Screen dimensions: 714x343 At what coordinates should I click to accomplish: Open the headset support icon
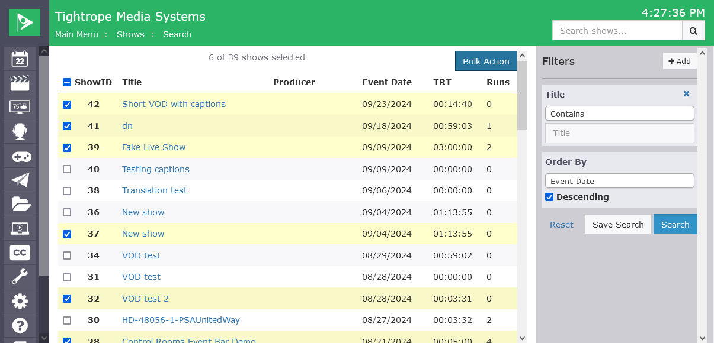click(20, 131)
